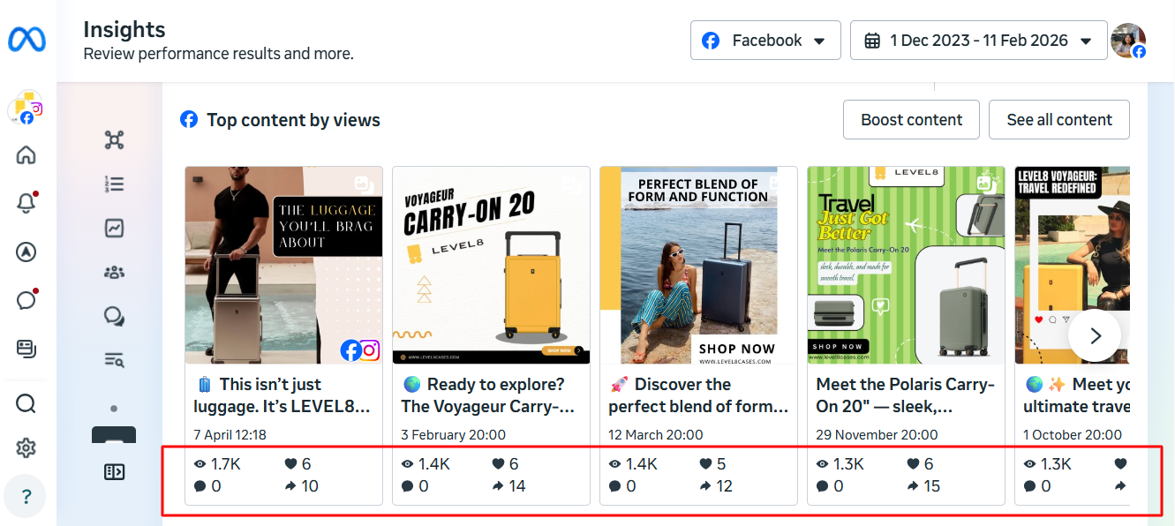The image size is (1175, 526).
Task: Click the See all content button
Action: pos(1059,120)
